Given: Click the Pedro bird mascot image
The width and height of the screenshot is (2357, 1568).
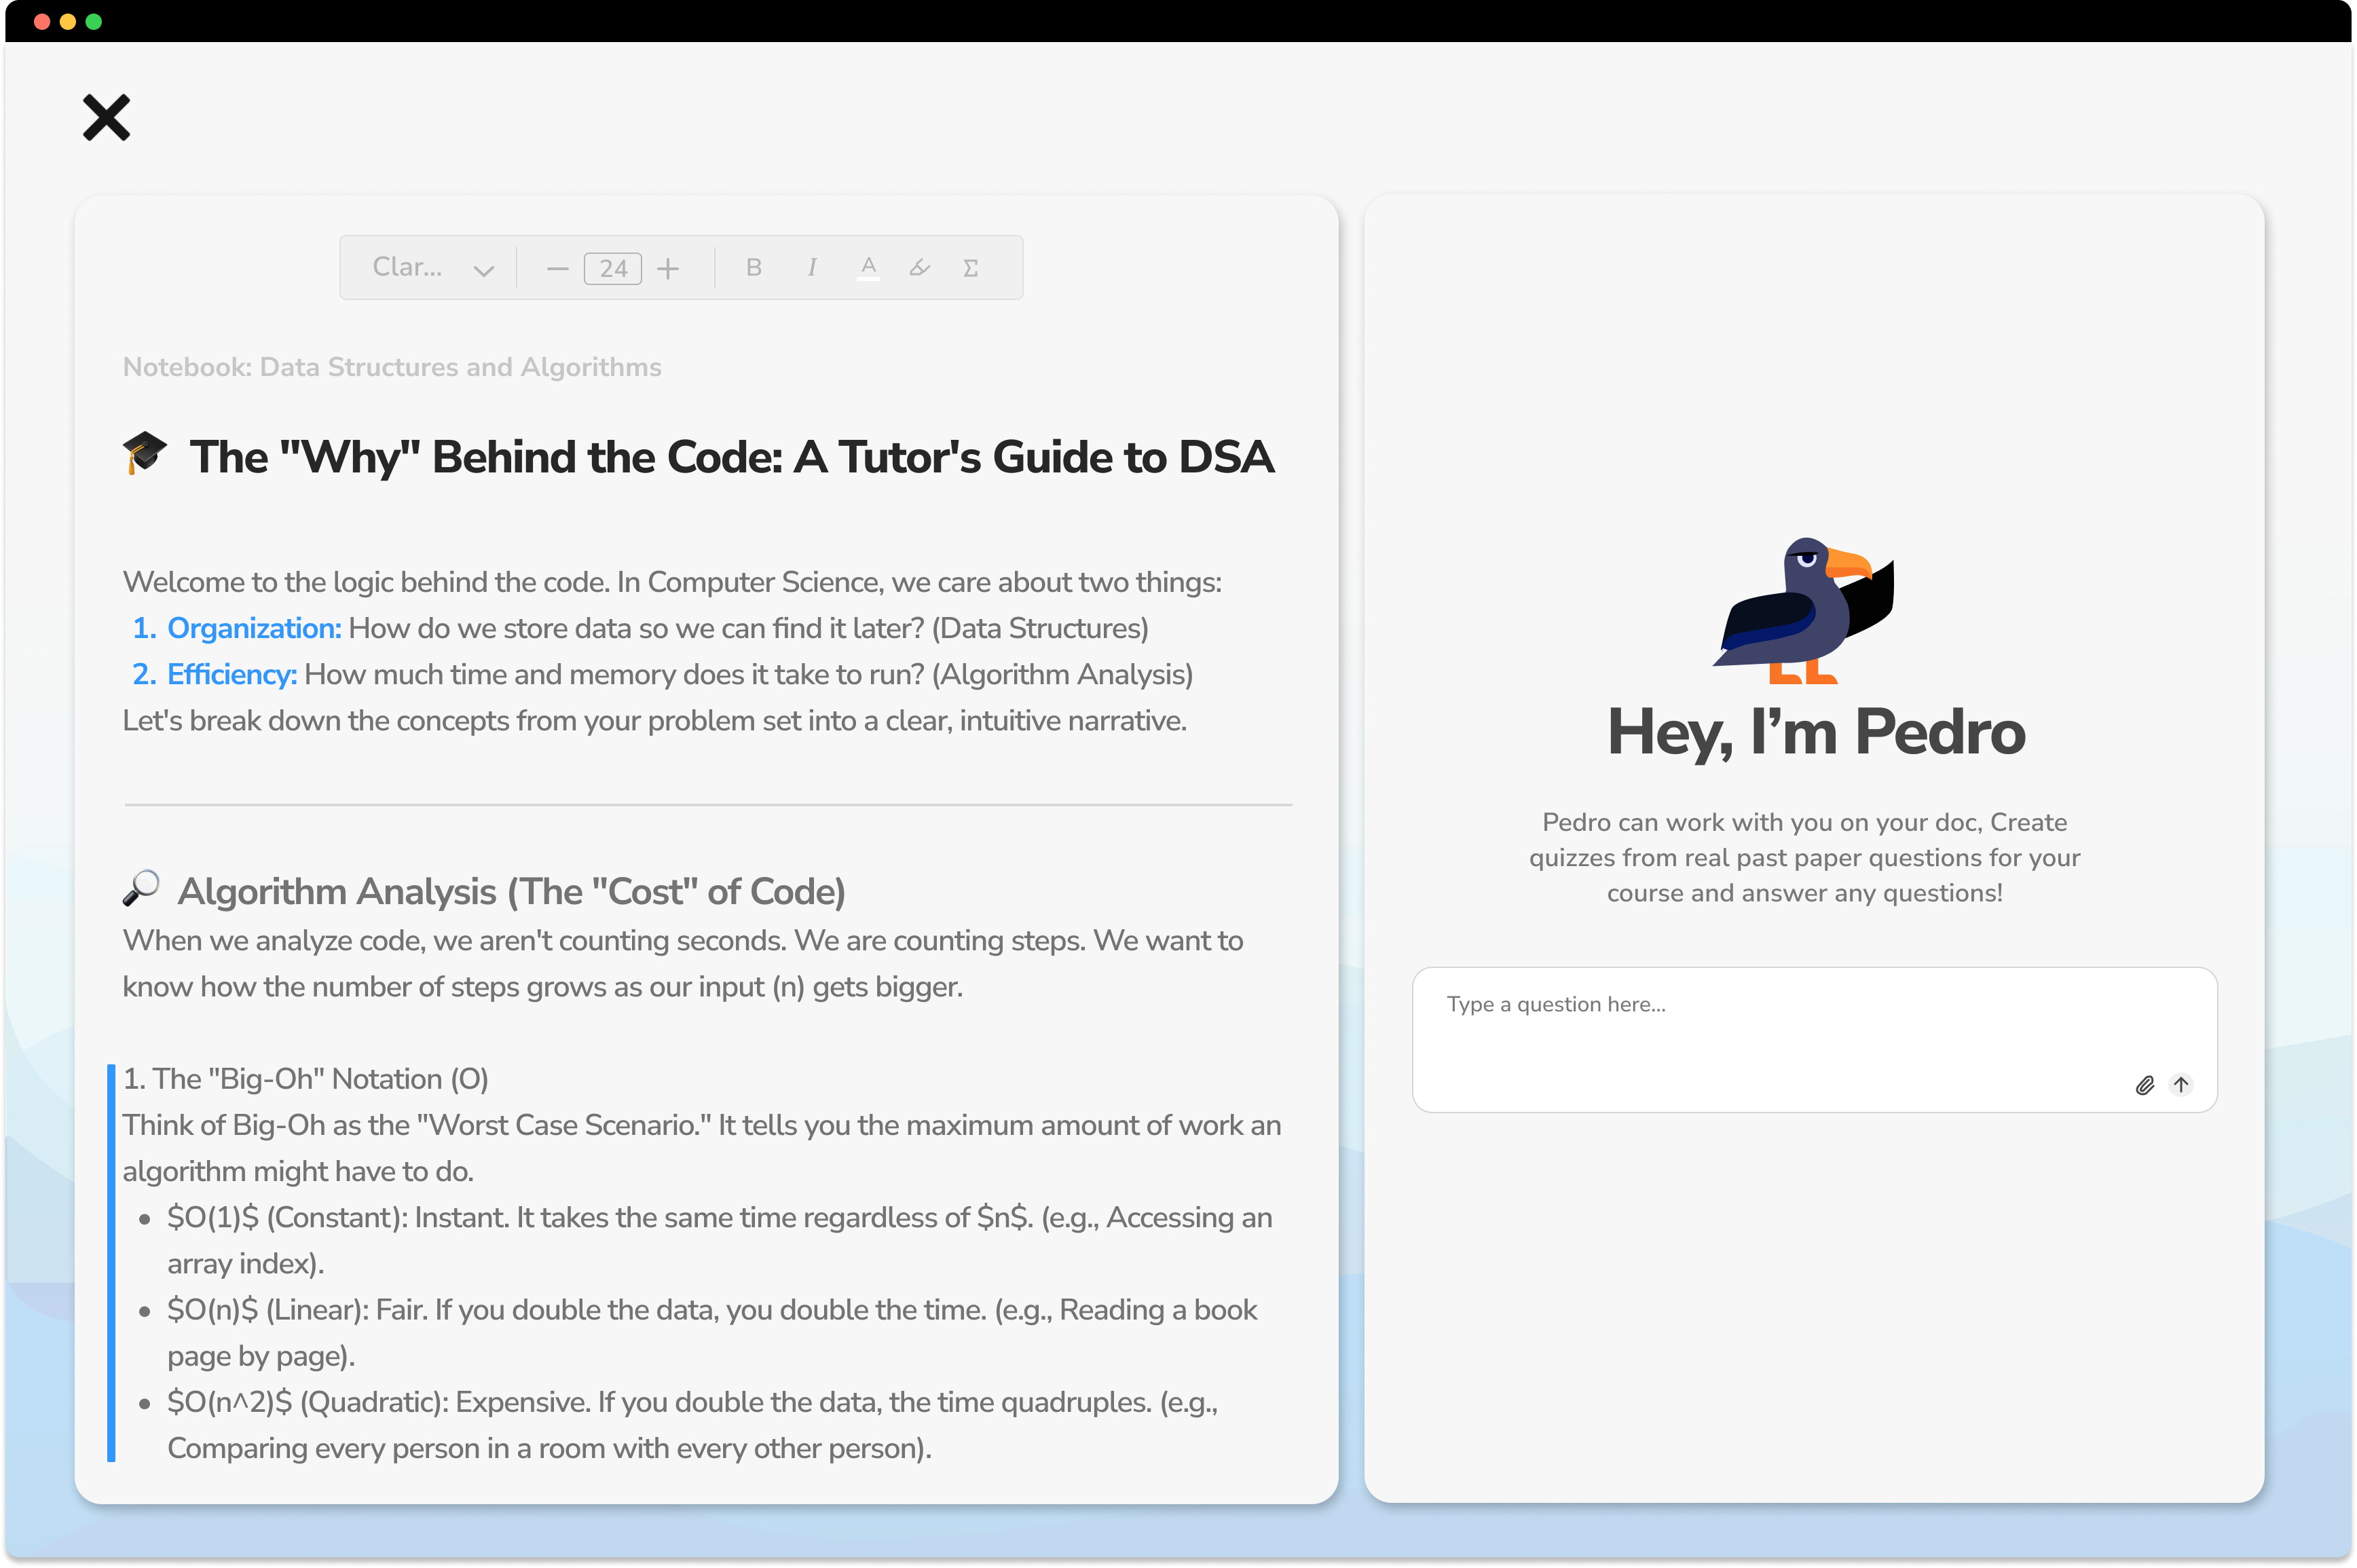Looking at the screenshot, I should coord(1804,611).
